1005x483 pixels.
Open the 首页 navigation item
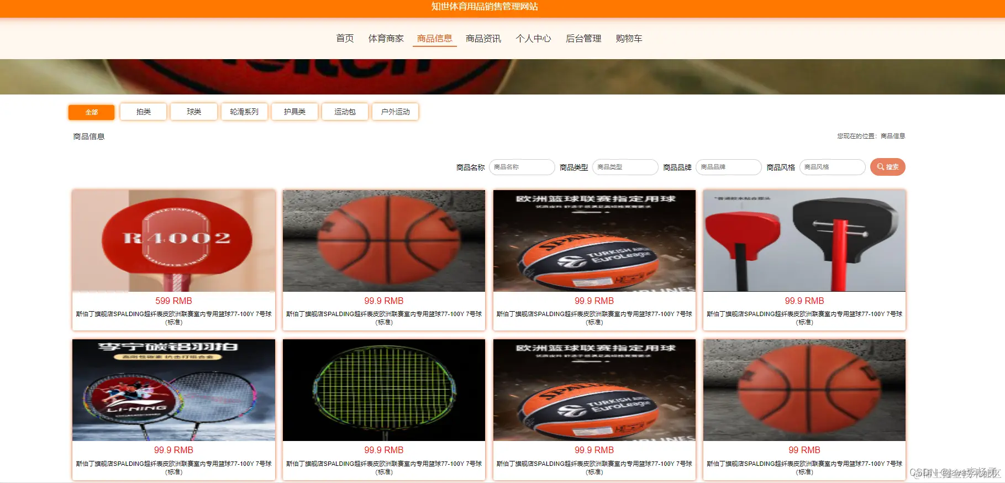click(345, 39)
